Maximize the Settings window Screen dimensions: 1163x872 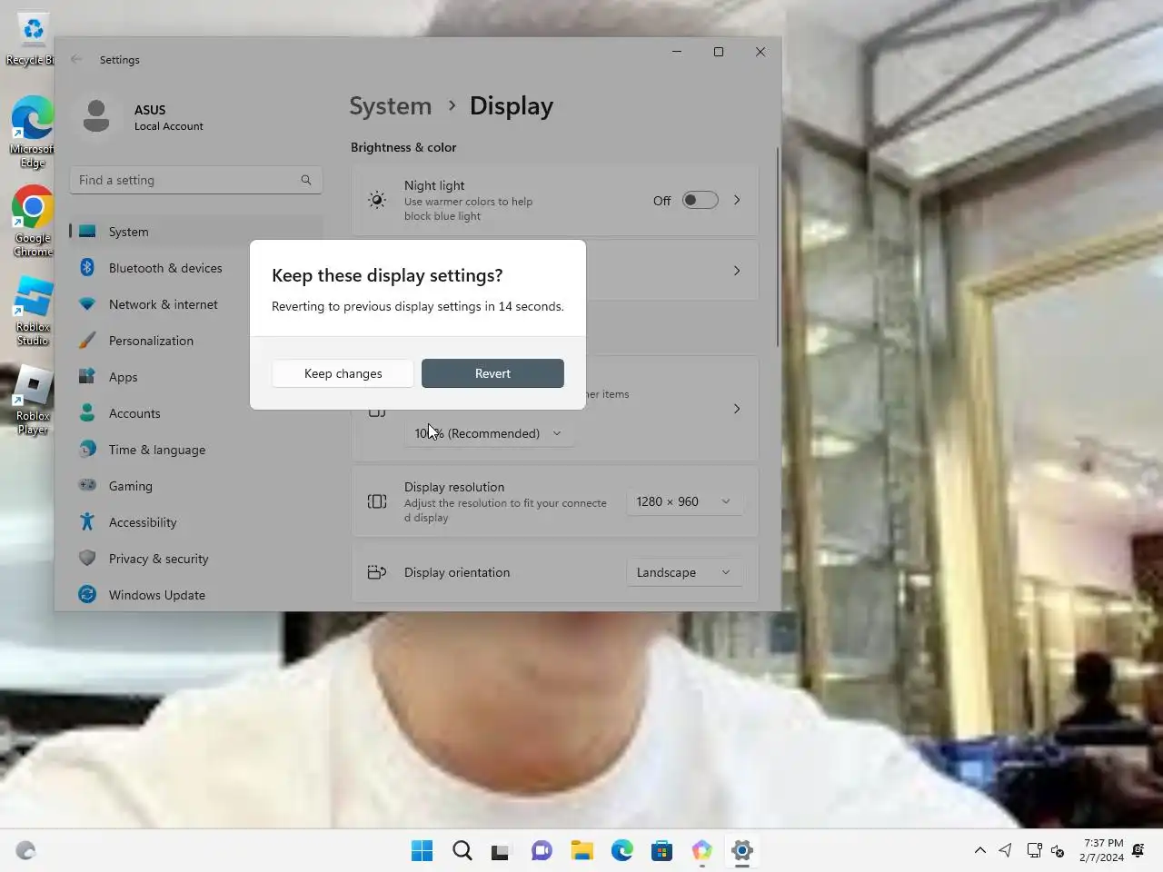719,52
